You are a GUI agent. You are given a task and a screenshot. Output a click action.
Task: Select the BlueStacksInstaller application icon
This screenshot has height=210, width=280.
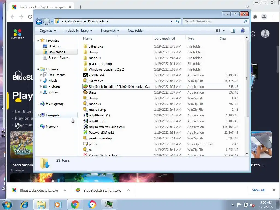pos(86,87)
